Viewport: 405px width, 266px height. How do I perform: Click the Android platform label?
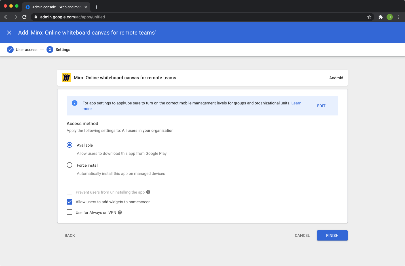336,78
